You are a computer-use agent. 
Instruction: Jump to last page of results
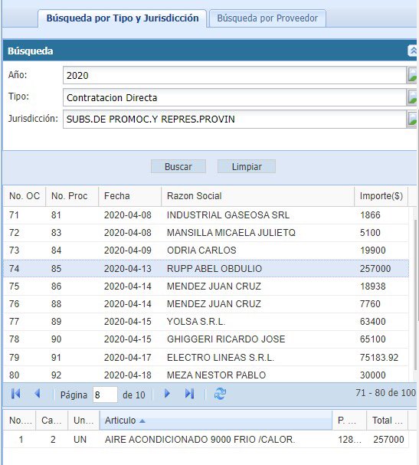(189, 394)
